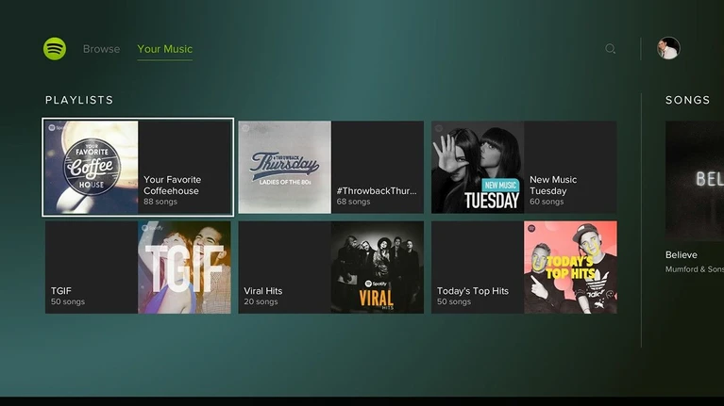Open the TGIF playlist cover art
The height and width of the screenshot is (406, 724).
coord(184,268)
